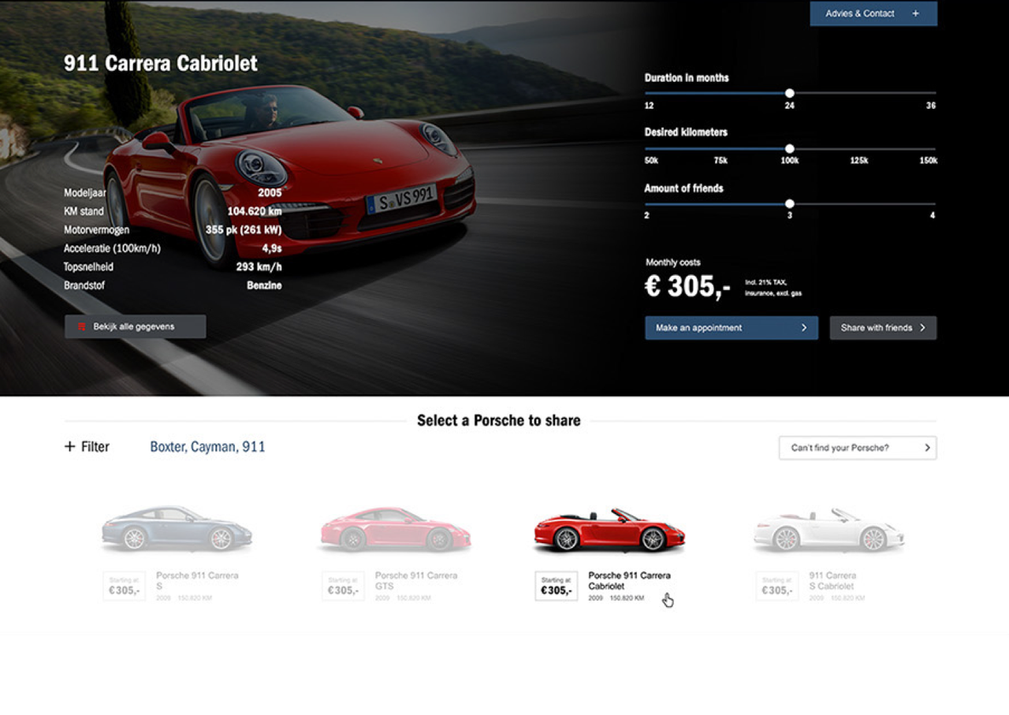Click the Desired kilometers slider handle
This screenshot has height=715, width=1009.
(x=790, y=148)
